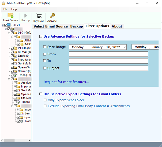Screen dimensions: 162x147
Task: Open the Help menu
Action: tap(14, 9)
